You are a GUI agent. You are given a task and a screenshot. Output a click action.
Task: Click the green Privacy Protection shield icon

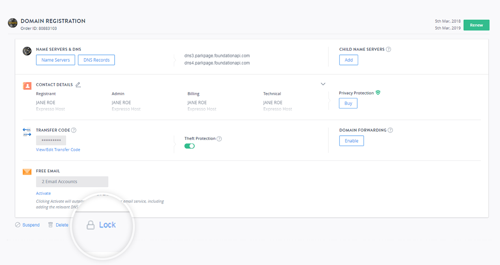click(378, 93)
